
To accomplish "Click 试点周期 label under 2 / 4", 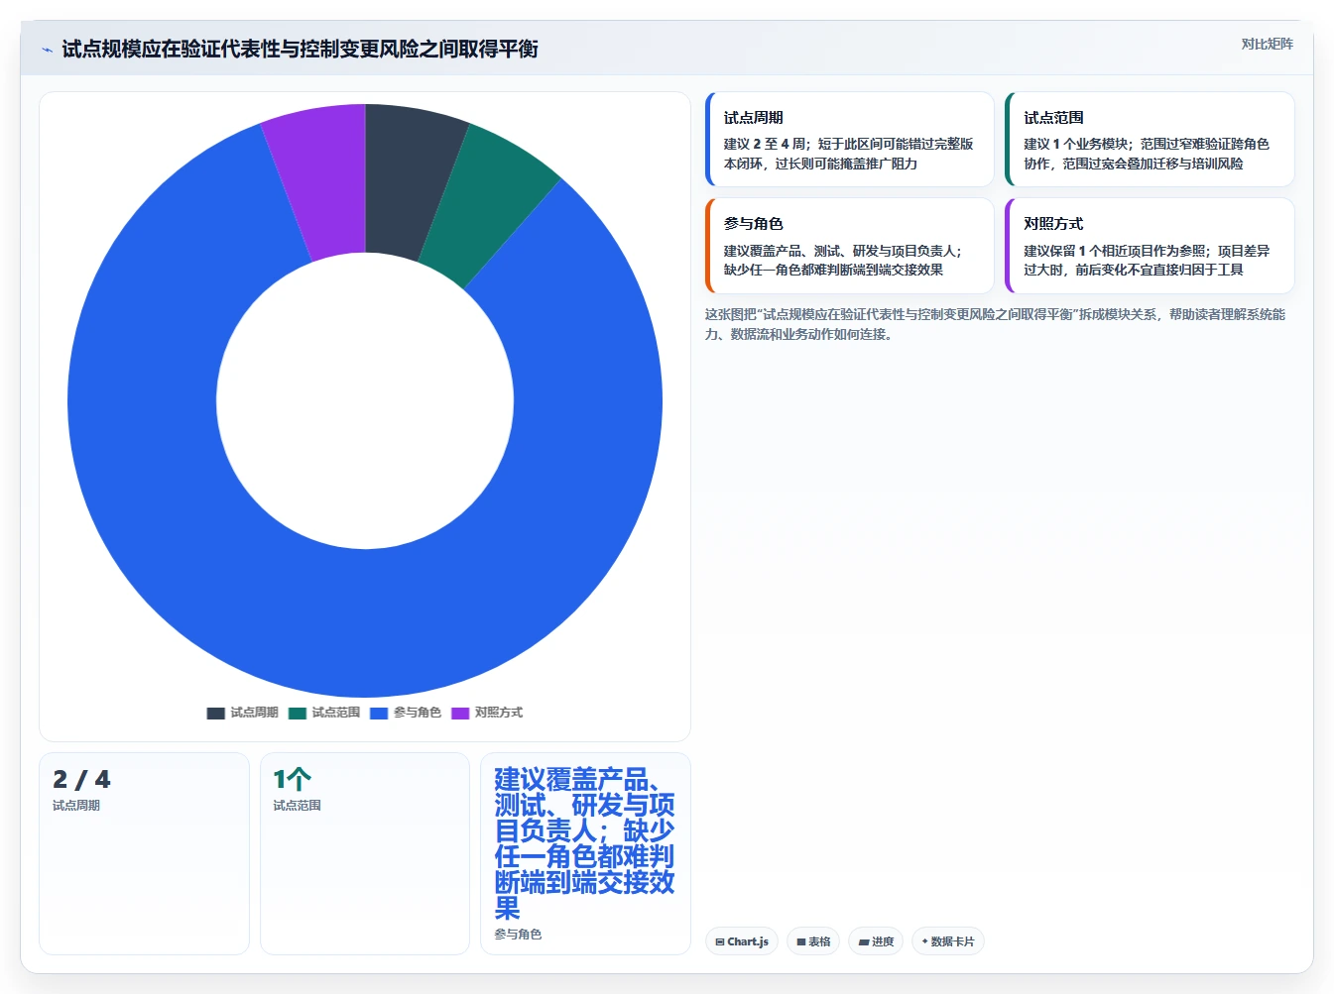I will coord(76,806).
